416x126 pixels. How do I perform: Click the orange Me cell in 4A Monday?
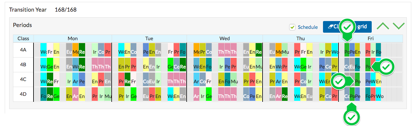click(76, 50)
